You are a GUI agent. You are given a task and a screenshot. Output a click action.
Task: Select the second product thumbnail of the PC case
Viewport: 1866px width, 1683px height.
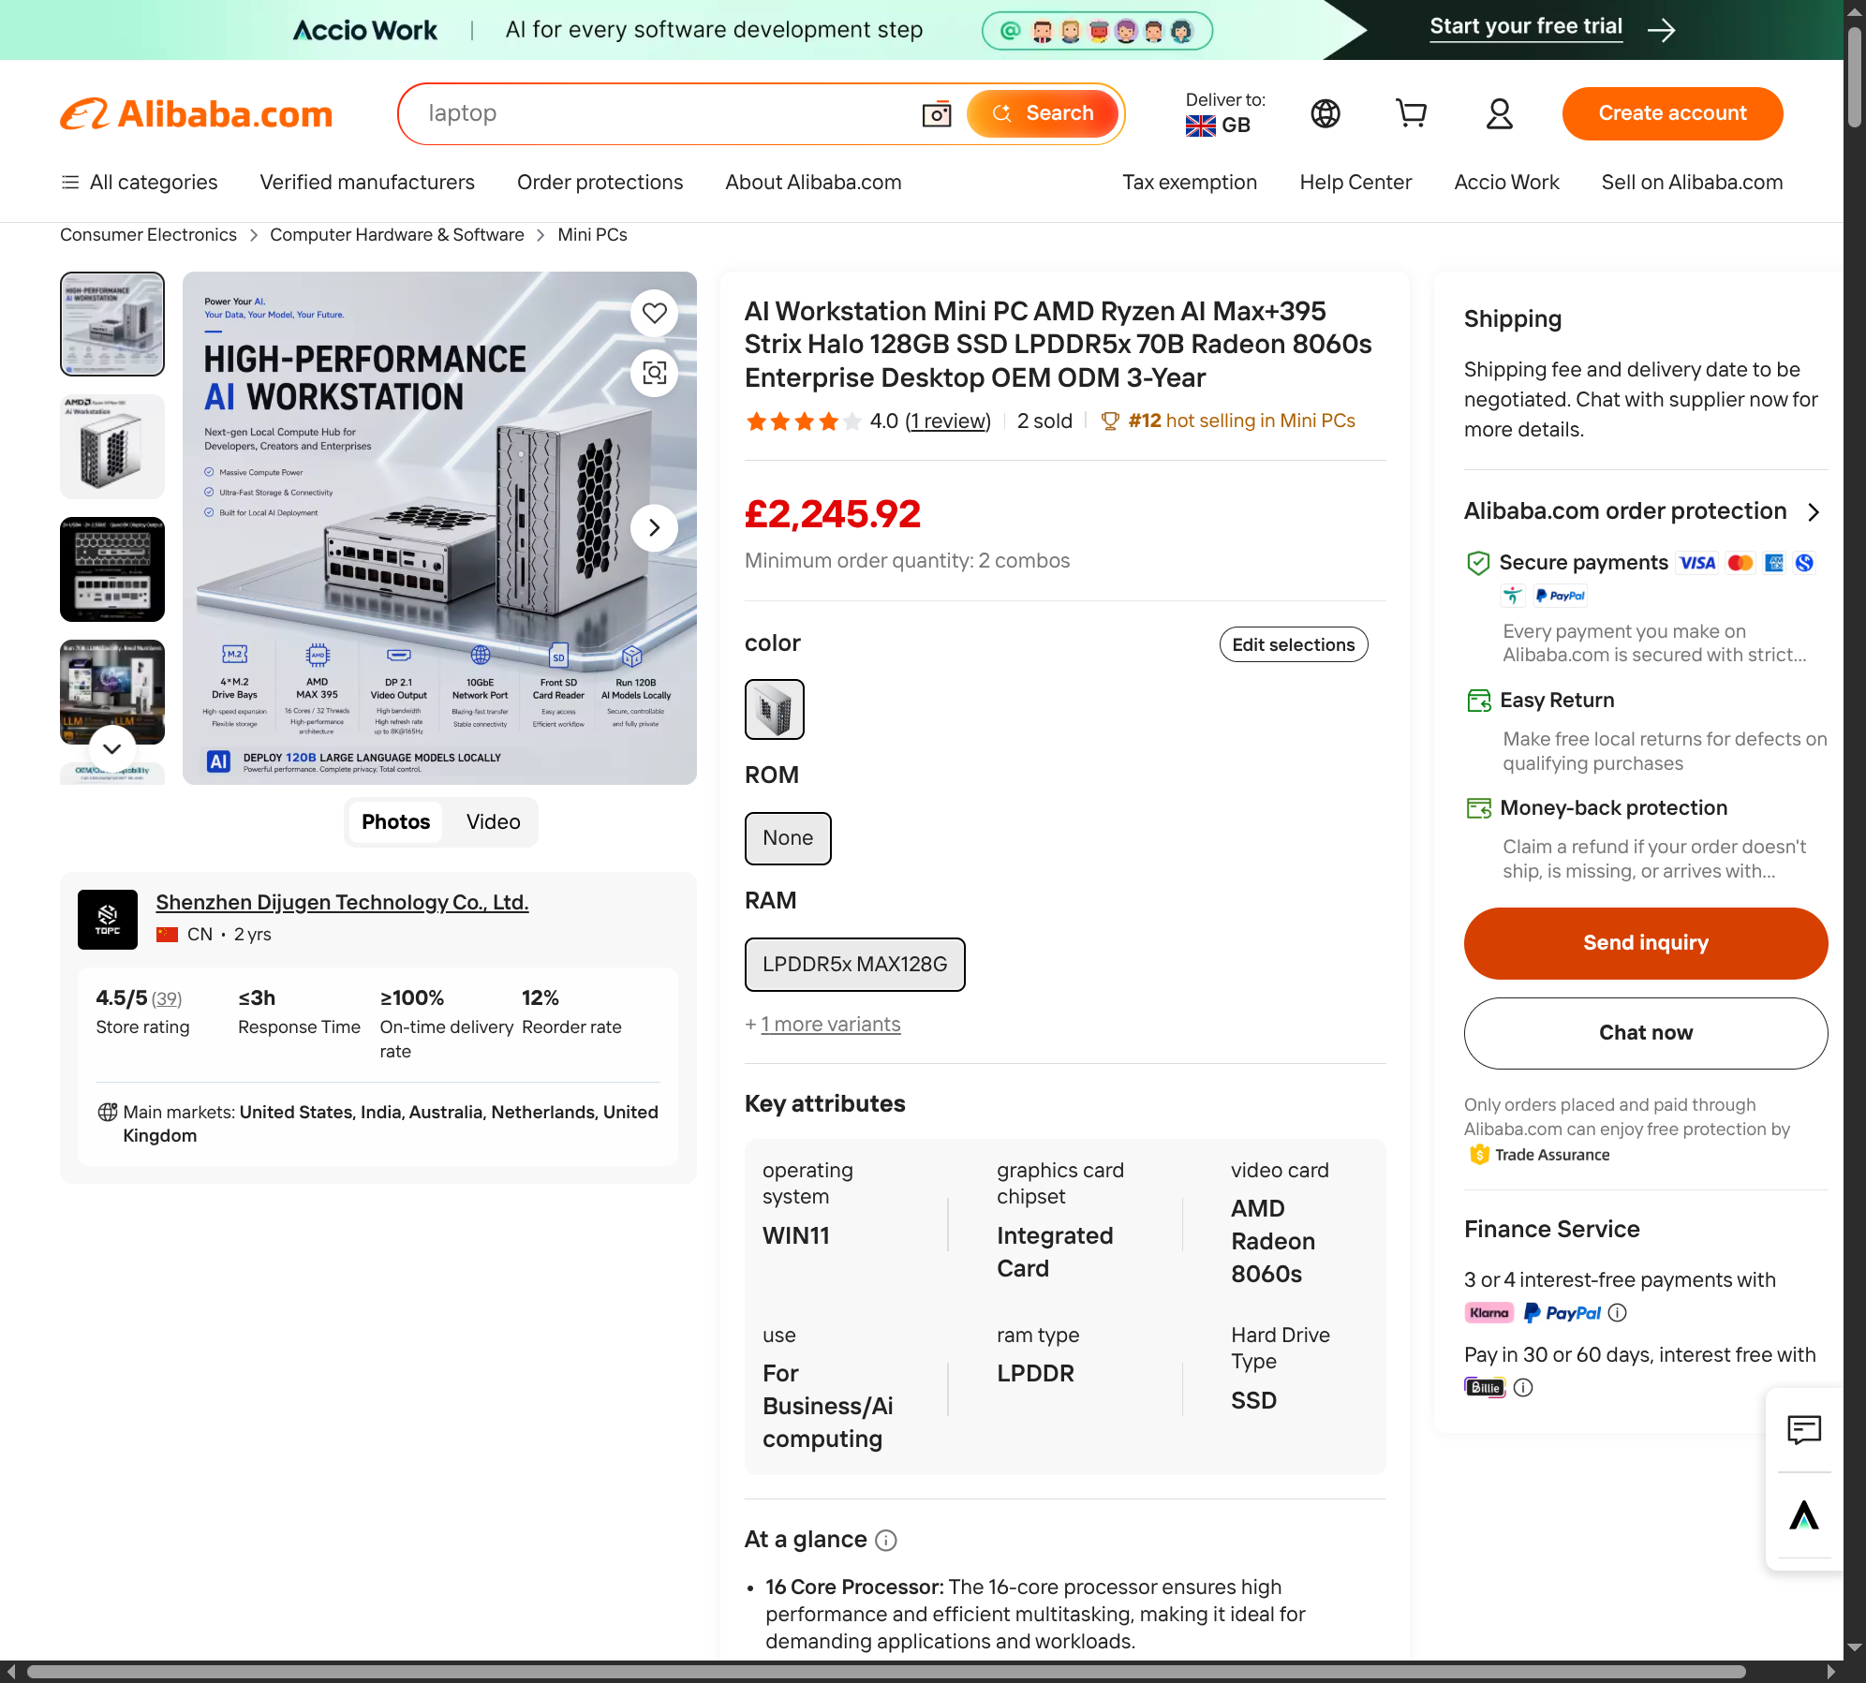[112, 447]
